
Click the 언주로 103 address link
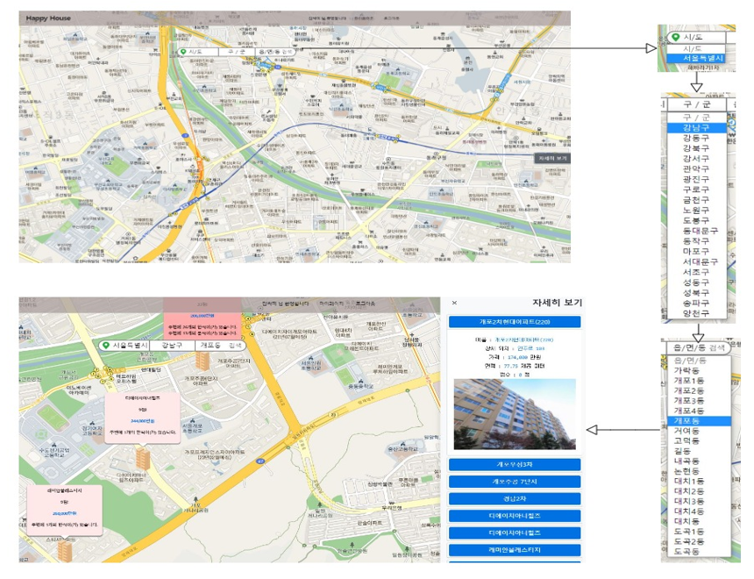pos(531,348)
